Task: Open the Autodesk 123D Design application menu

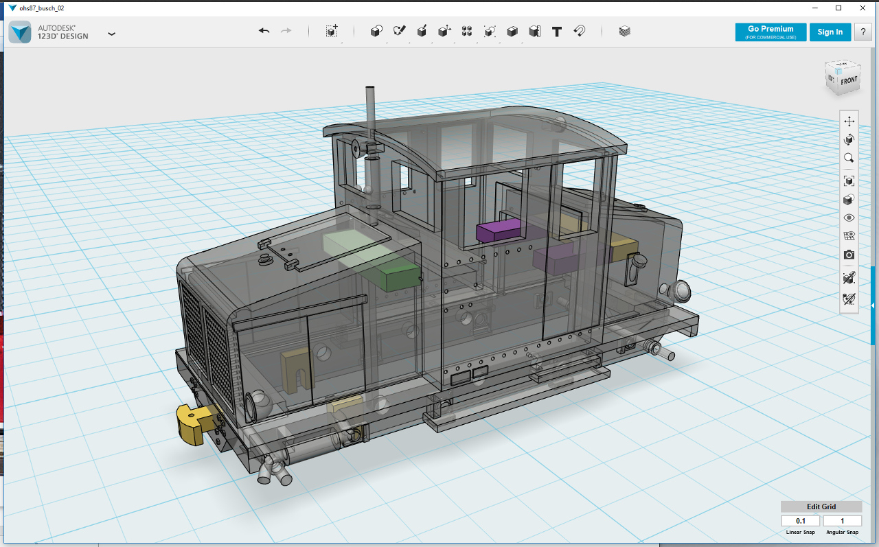Action: coord(112,33)
